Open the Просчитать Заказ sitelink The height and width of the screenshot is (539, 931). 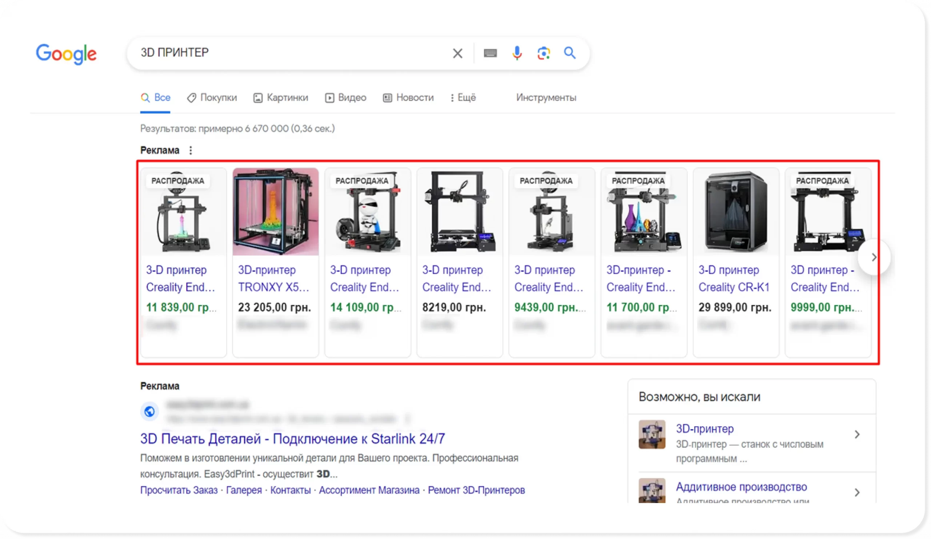coord(179,490)
